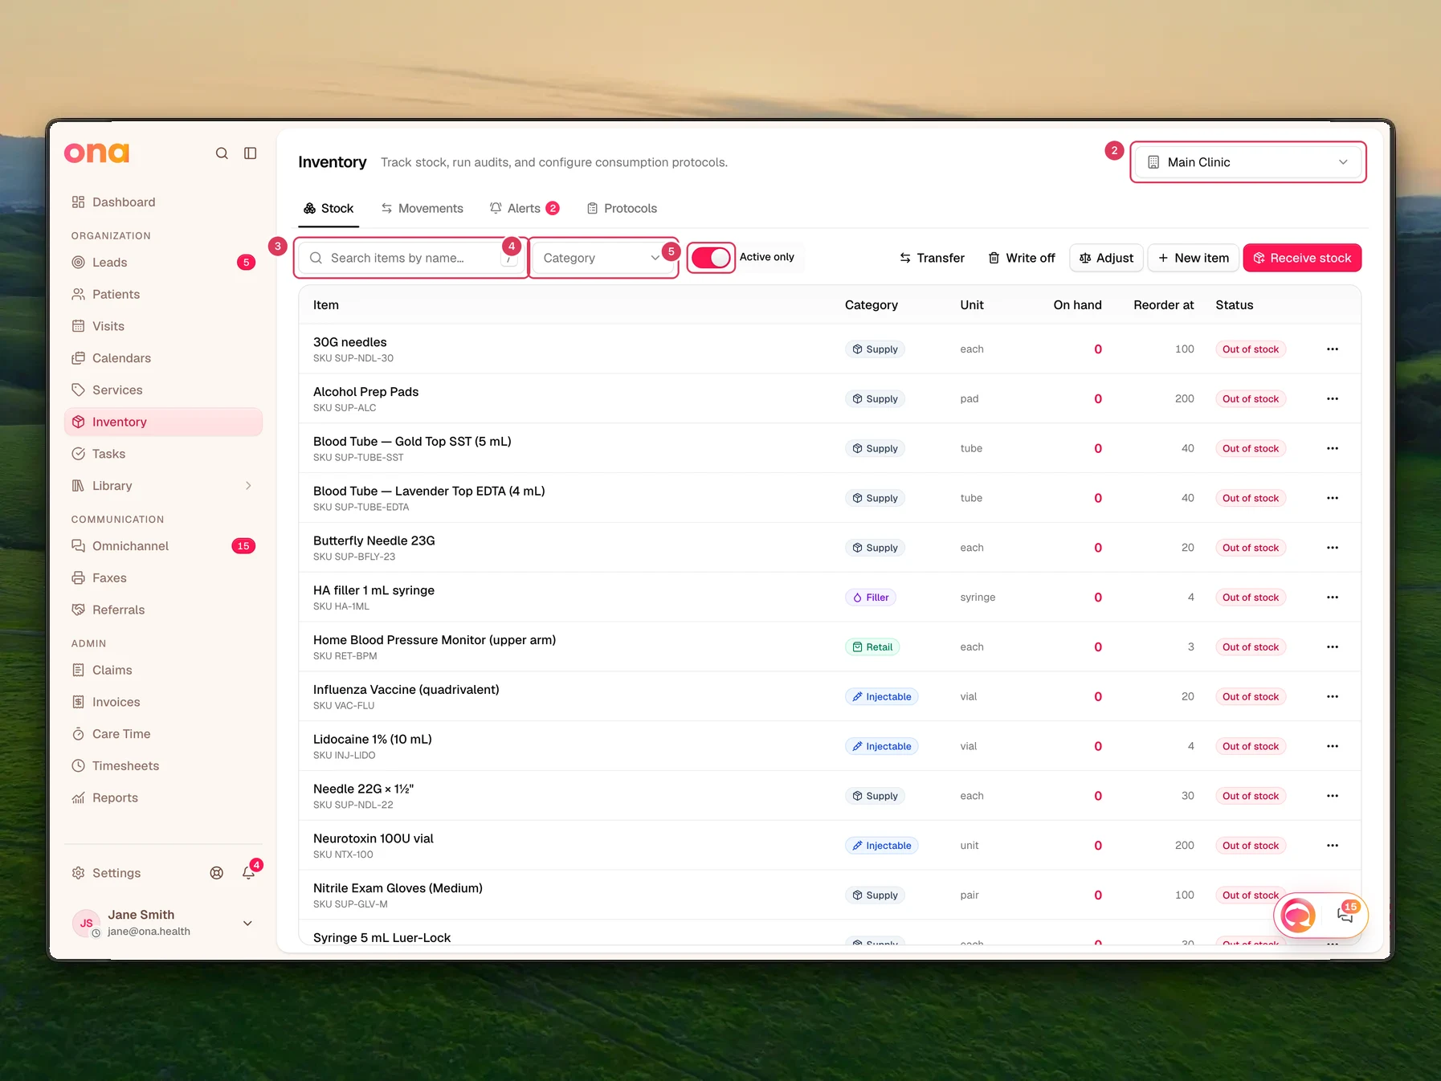Open row menu for Needle 22G
The height and width of the screenshot is (1081, 1441).
pyautogui.click(x=1333, y=796)
